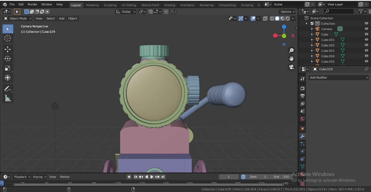Image resolution: width=371 pixels, height=192 pixels.
Task: Collapse the Collection tree item
Action: (307, 24)
